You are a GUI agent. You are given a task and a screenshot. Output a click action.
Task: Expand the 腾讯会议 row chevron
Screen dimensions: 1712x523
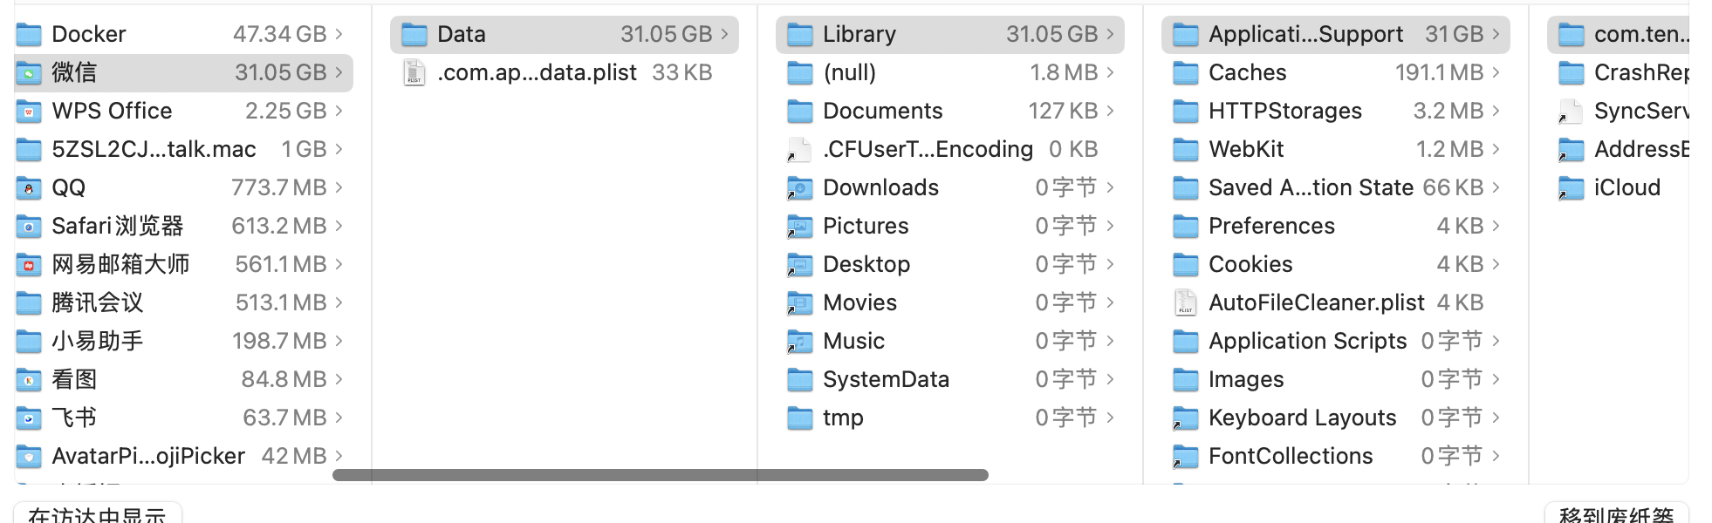pos(339,302)
